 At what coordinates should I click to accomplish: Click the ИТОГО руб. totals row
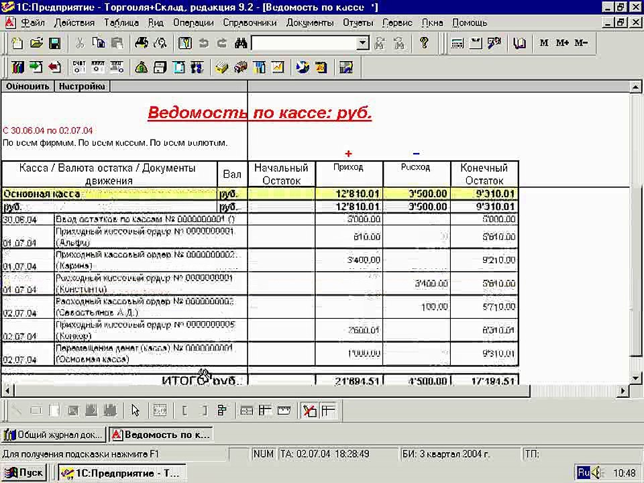click(x=260, y=380)
